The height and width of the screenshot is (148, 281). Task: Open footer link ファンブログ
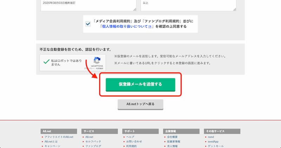[93, 146]
